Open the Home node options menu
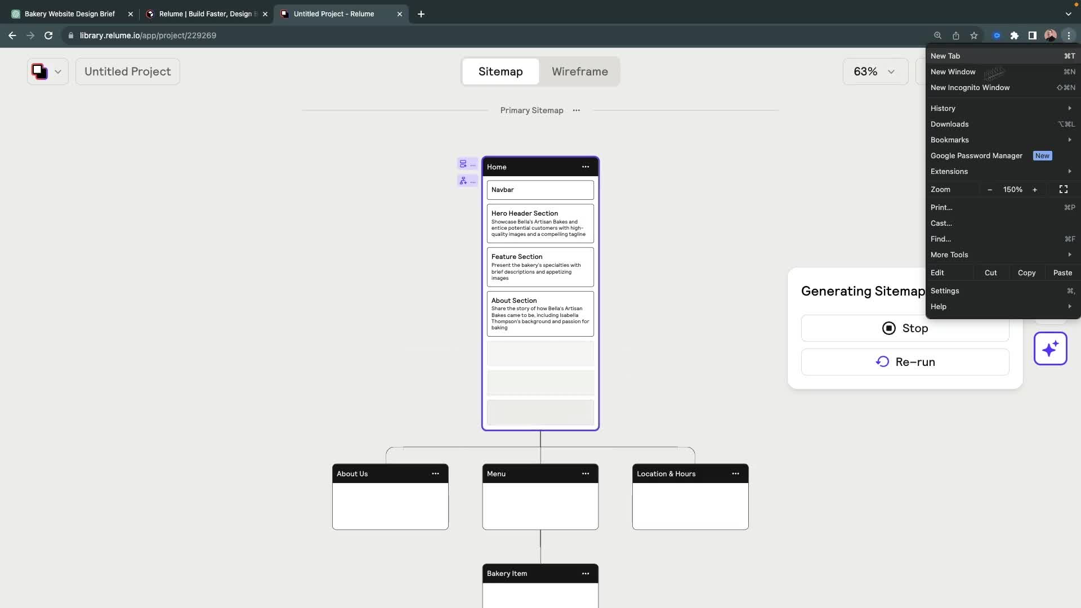The width and height of the screenshot is (1081, 608). [586, 167]
